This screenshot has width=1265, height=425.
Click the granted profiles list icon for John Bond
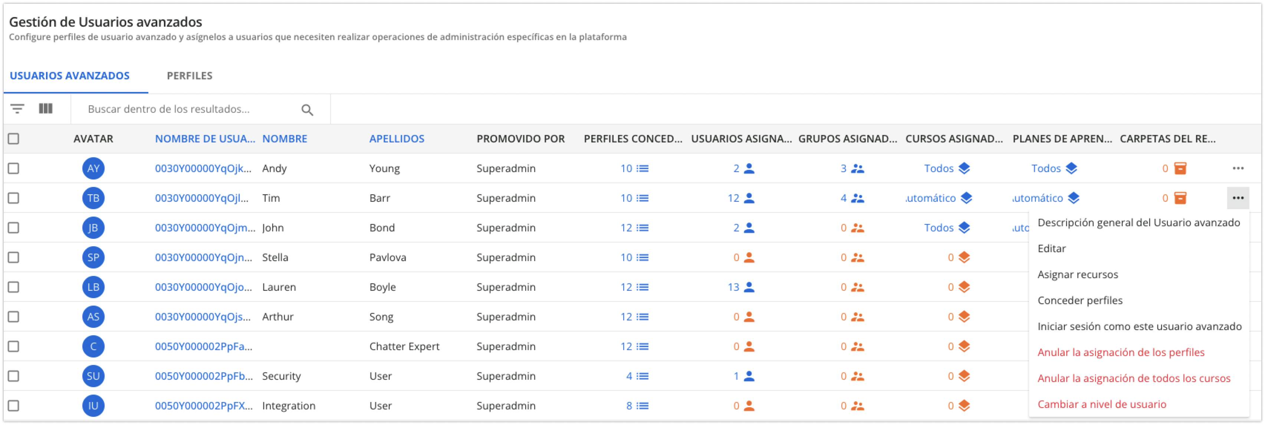[641, 227]
